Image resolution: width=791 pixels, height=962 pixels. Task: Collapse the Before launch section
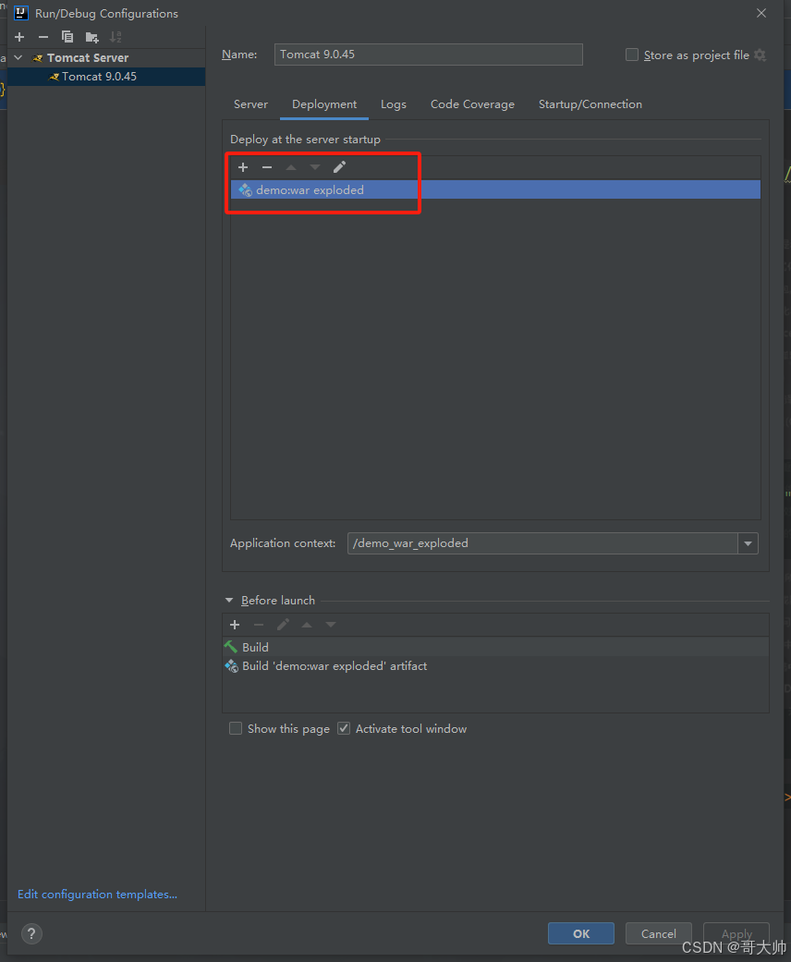[229, 601]
